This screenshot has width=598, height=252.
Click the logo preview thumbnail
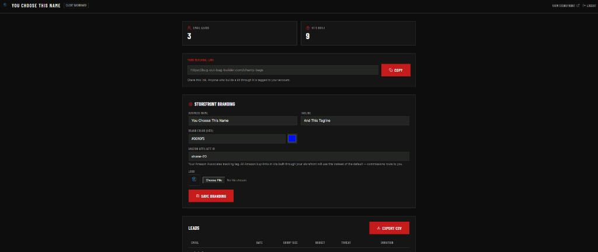point(194,180)
